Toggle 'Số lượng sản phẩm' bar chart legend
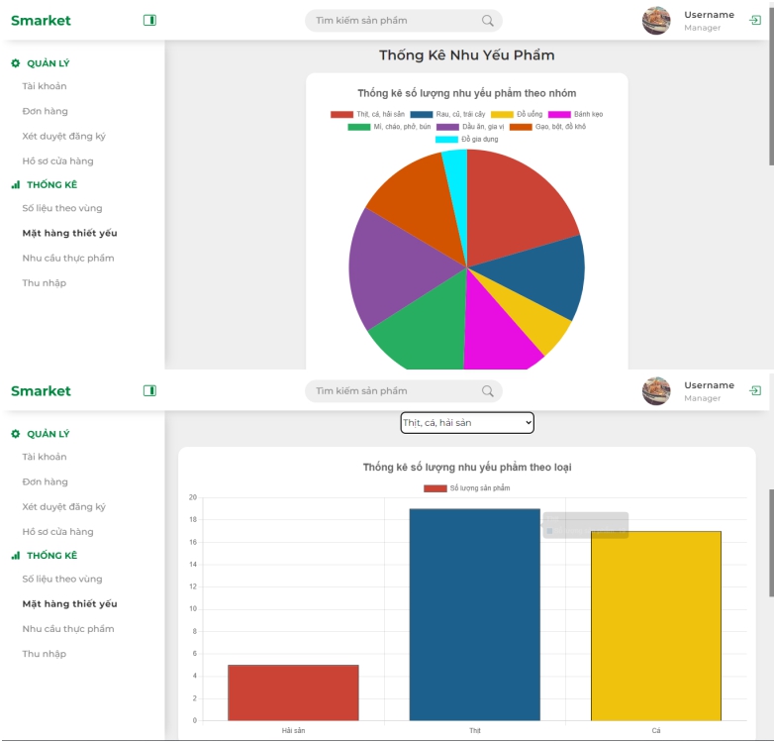This screenshot has width=774, height=743. [466, 488]
